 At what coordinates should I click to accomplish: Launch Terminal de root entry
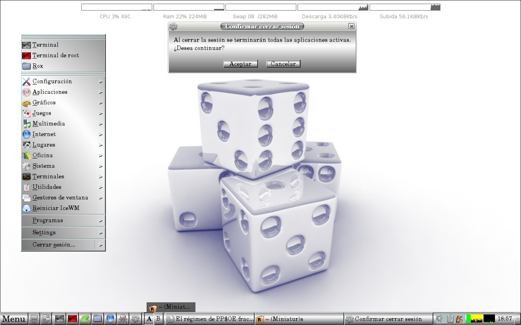coord(63,56)
